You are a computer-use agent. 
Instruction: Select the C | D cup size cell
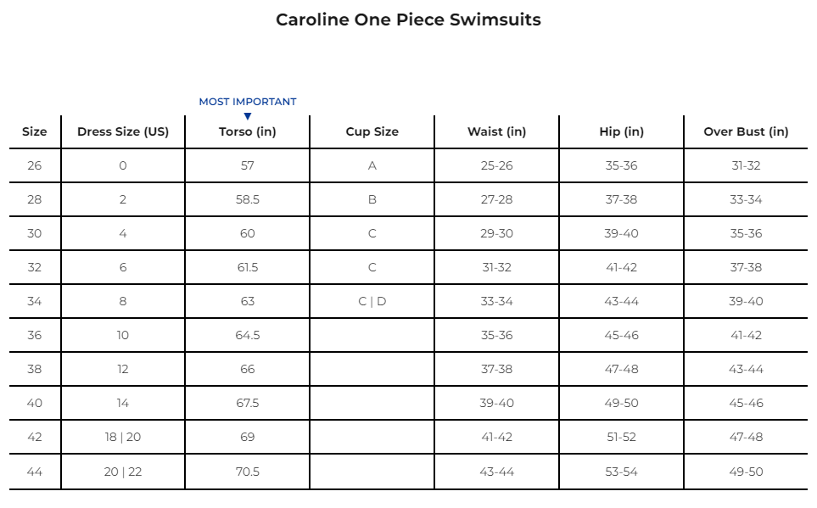click(372, 301)
